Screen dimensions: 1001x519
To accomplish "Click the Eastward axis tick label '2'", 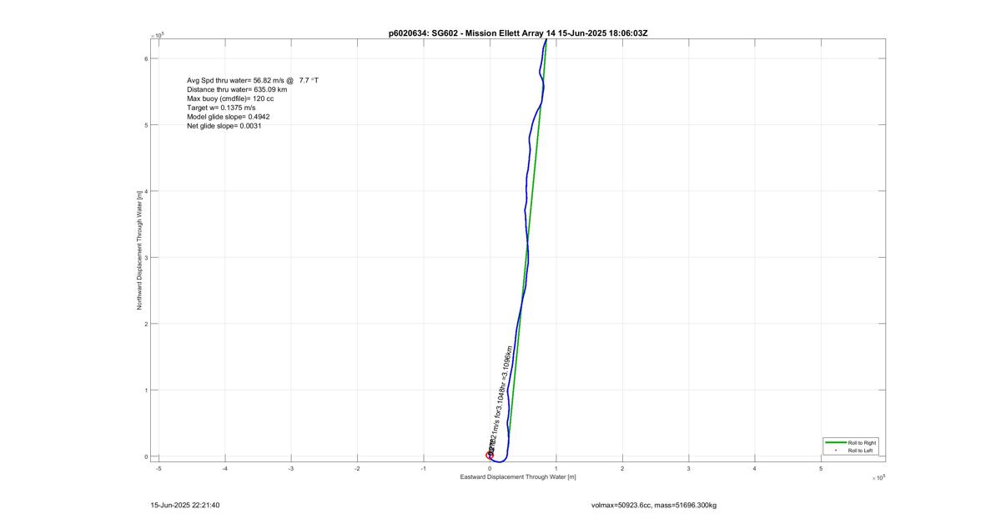I will [x=622, y=469].
